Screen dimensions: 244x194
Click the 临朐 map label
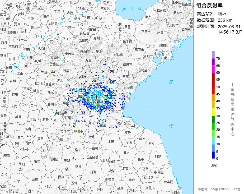tap(100, 51)
